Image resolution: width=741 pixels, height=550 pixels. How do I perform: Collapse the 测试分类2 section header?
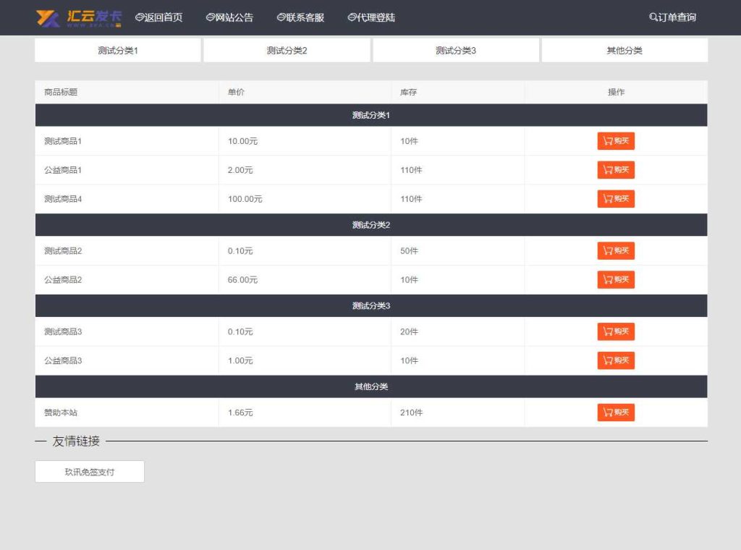[x=370, y=224]
